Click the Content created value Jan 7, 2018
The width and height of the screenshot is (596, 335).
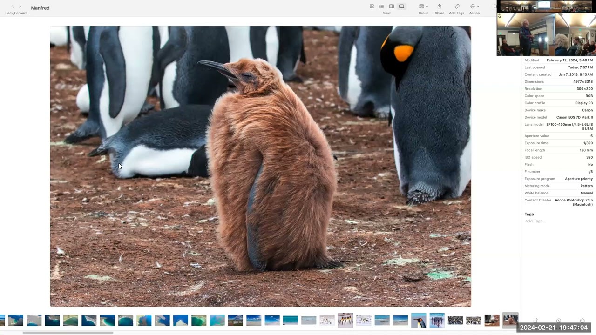(576, 74)
